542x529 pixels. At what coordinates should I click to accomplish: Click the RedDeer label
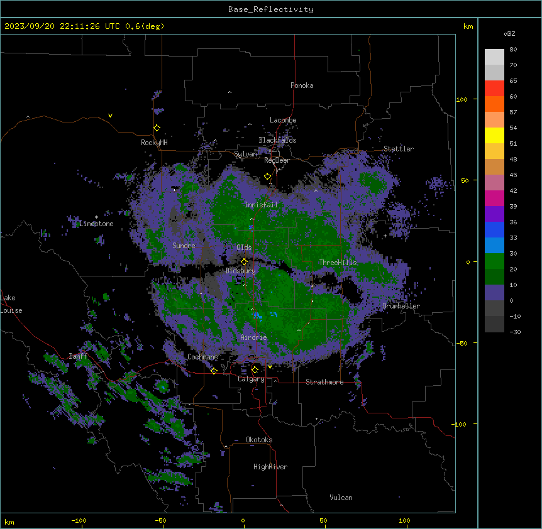[x=277, y=160]
